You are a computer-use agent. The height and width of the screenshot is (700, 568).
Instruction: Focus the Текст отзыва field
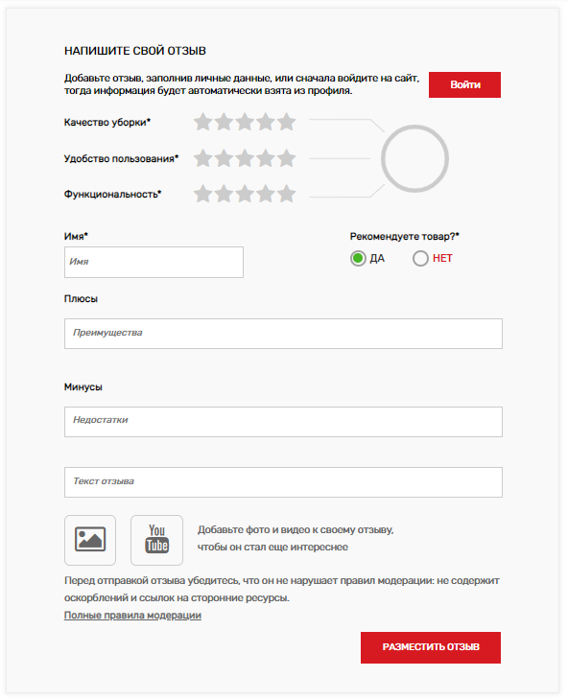(x=283, y=482)
